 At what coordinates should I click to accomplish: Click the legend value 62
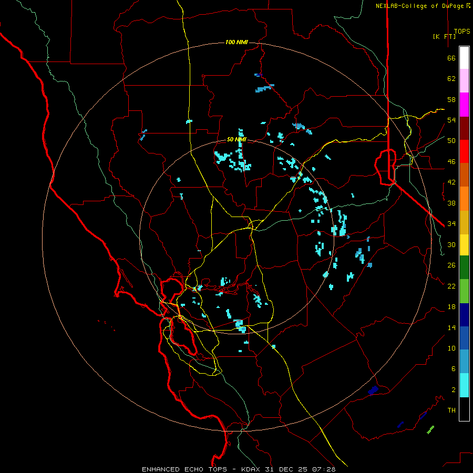[x=451, y=79]
